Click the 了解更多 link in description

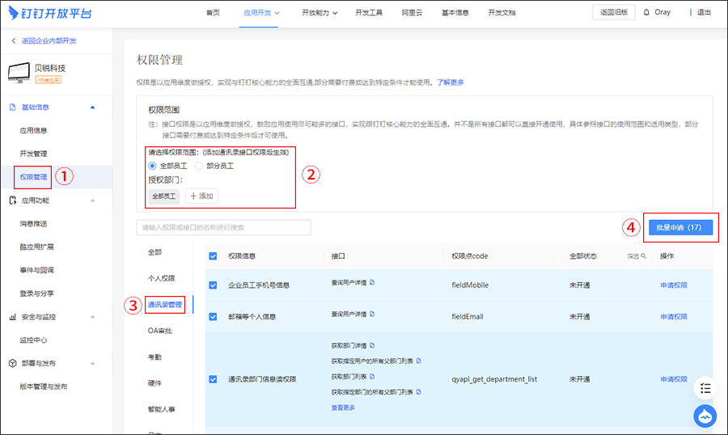(x=451, y=82)
